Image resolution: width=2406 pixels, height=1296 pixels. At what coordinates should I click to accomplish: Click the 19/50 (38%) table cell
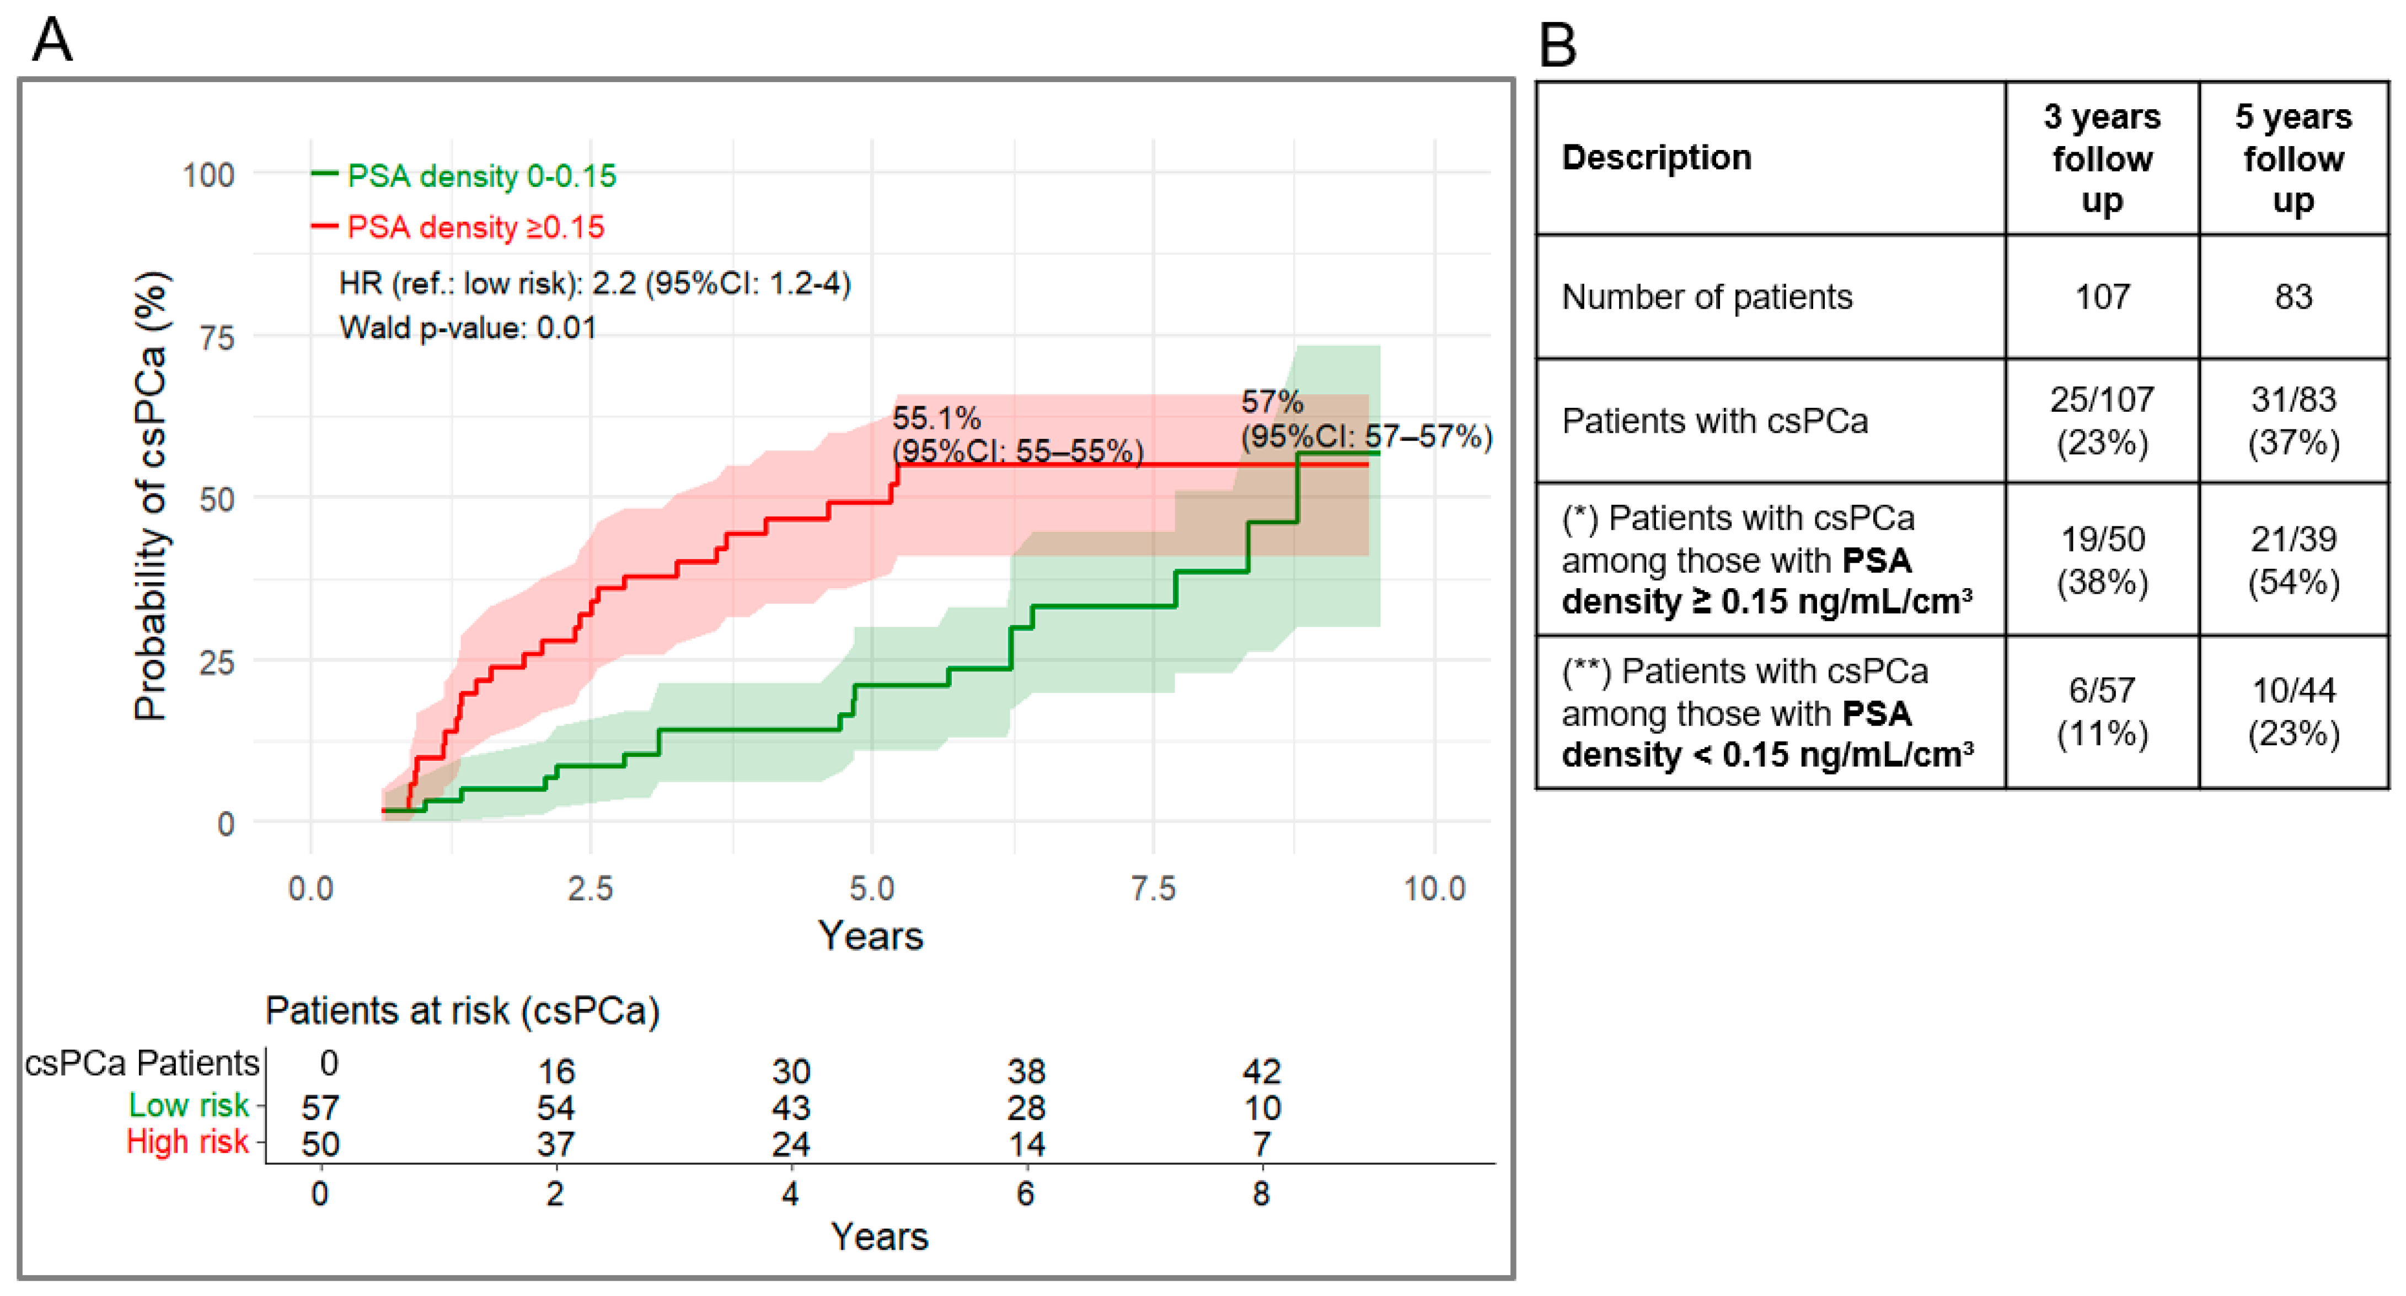2102,560
